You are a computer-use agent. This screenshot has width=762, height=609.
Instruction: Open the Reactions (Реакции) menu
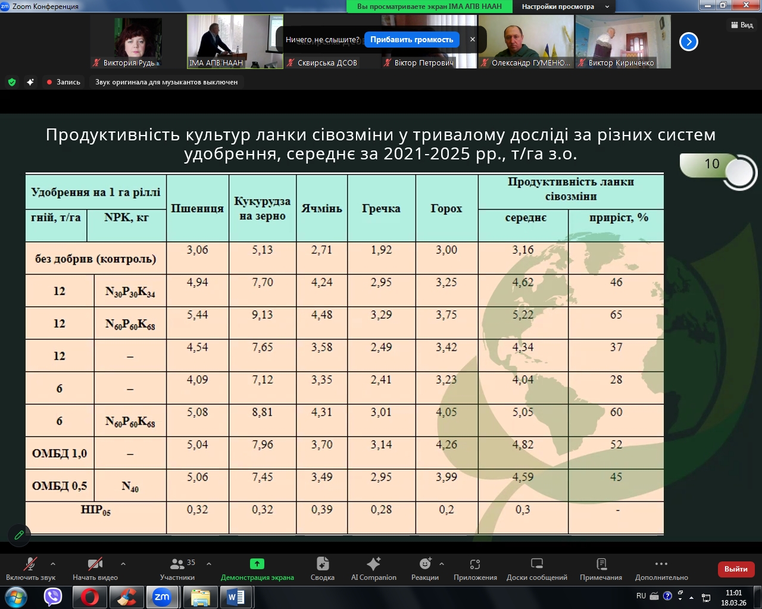(424, 569)
